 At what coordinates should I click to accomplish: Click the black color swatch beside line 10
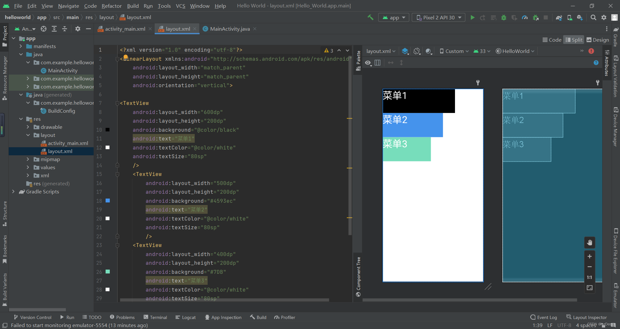pyautogui.click(x=108, y=130)
